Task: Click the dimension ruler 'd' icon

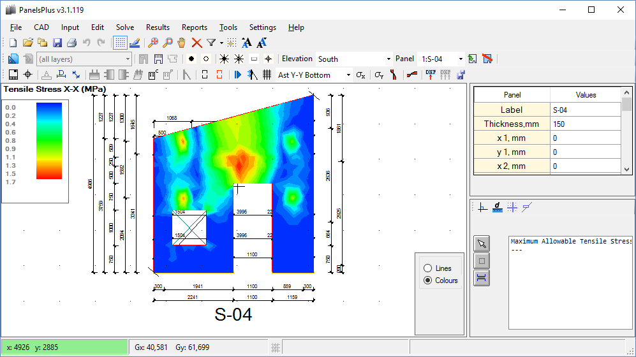Action: pos(498,207)
